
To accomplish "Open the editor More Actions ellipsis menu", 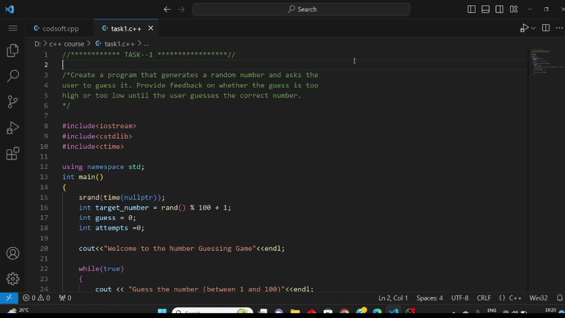I will [x=559, y=28].
